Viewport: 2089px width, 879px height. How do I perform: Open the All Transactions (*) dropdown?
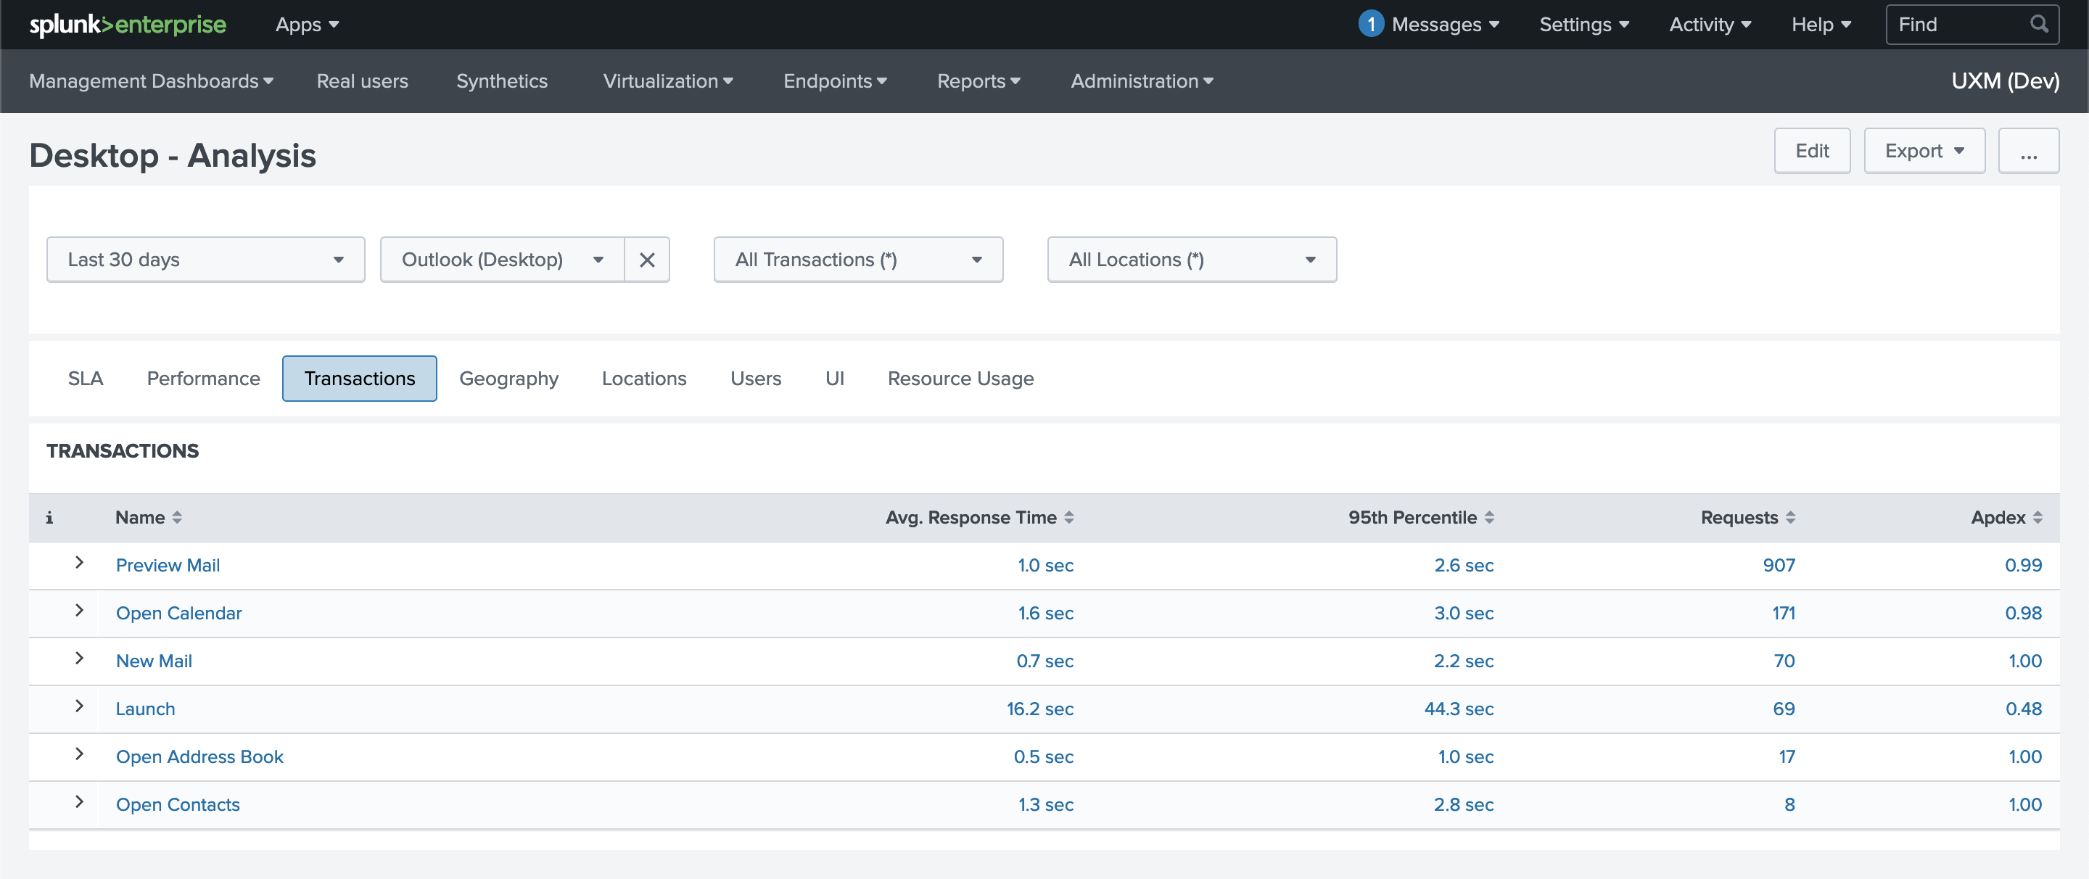pos(858,260)
